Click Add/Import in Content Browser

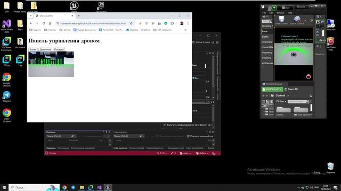pos(272,89)
